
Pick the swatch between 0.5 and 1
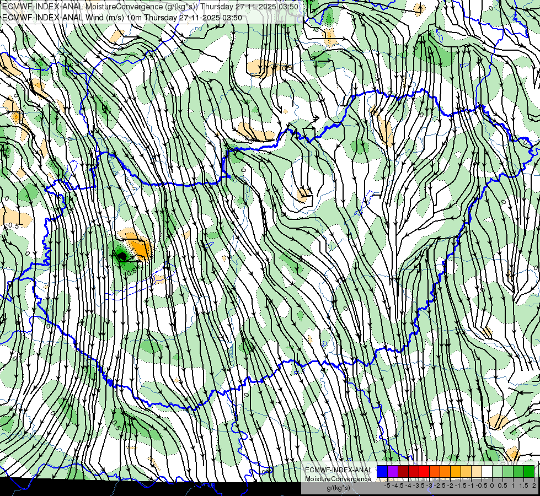coord(508,472)
